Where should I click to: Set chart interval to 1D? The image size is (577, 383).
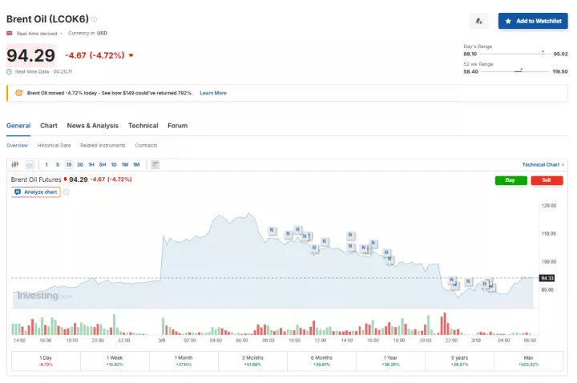[114, 164]
